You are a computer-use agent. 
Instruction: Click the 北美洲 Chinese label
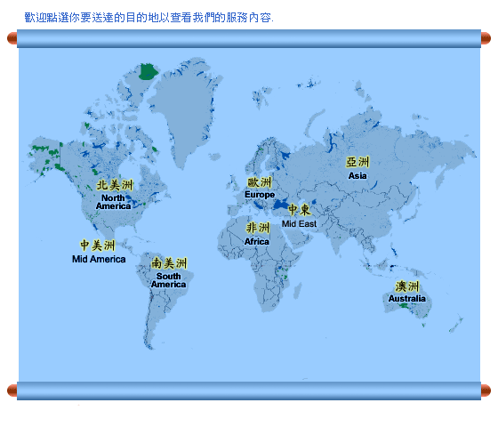coord(115,185)
